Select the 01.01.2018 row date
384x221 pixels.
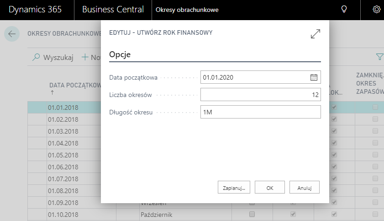63,108
